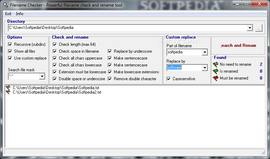Click the Search file mask input field
The width and height of the screenshot is (270, 159).
click(x=24, y=76)
